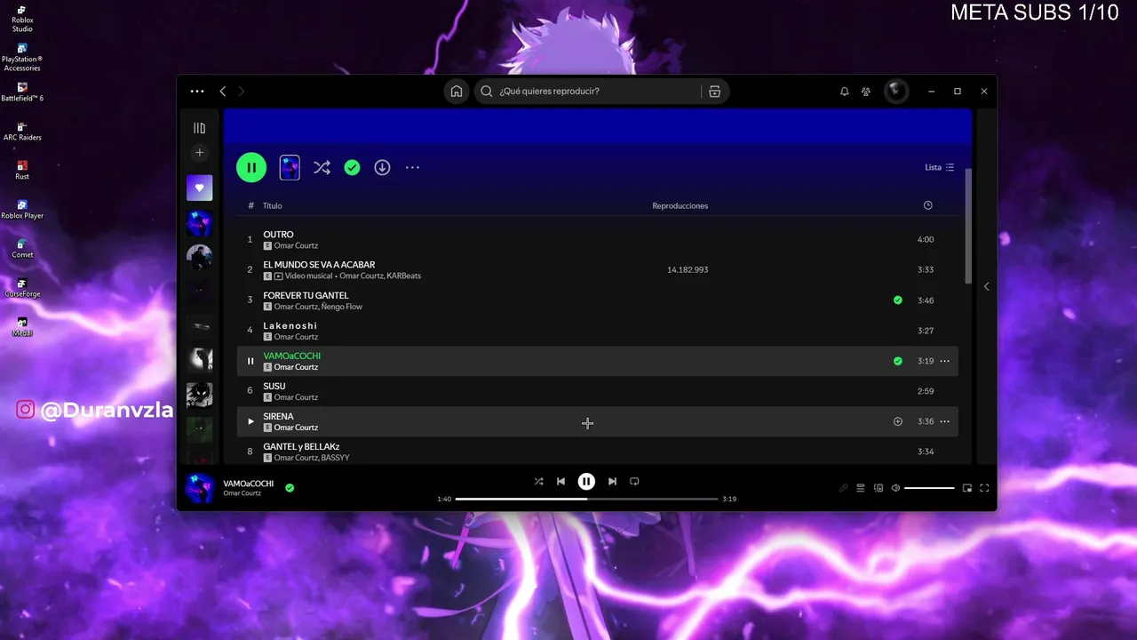Enable shuffle for this album
This screenshot has height=640, width=1137.
pos(322,167)
